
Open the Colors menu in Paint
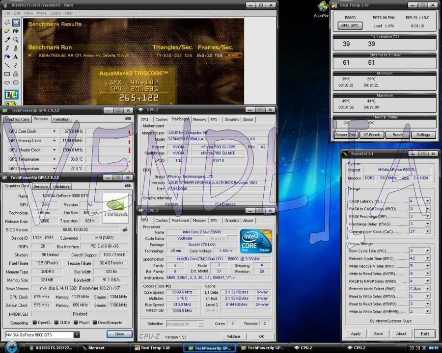tap(55, 13)
